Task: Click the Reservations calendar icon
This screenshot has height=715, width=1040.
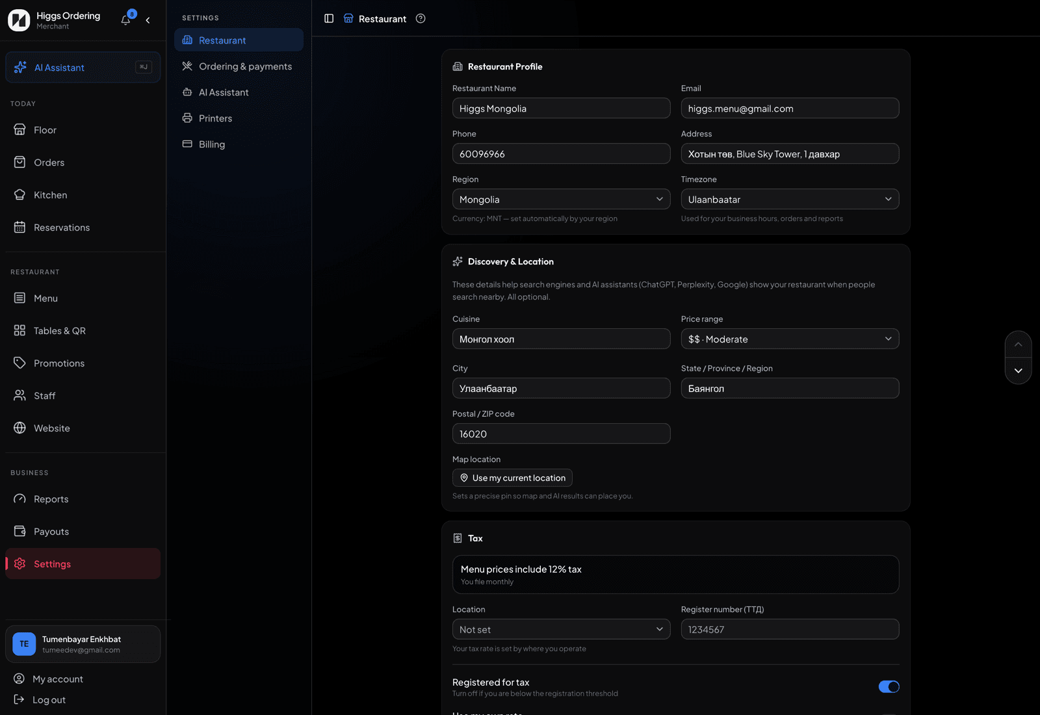Action: (19, 227)
